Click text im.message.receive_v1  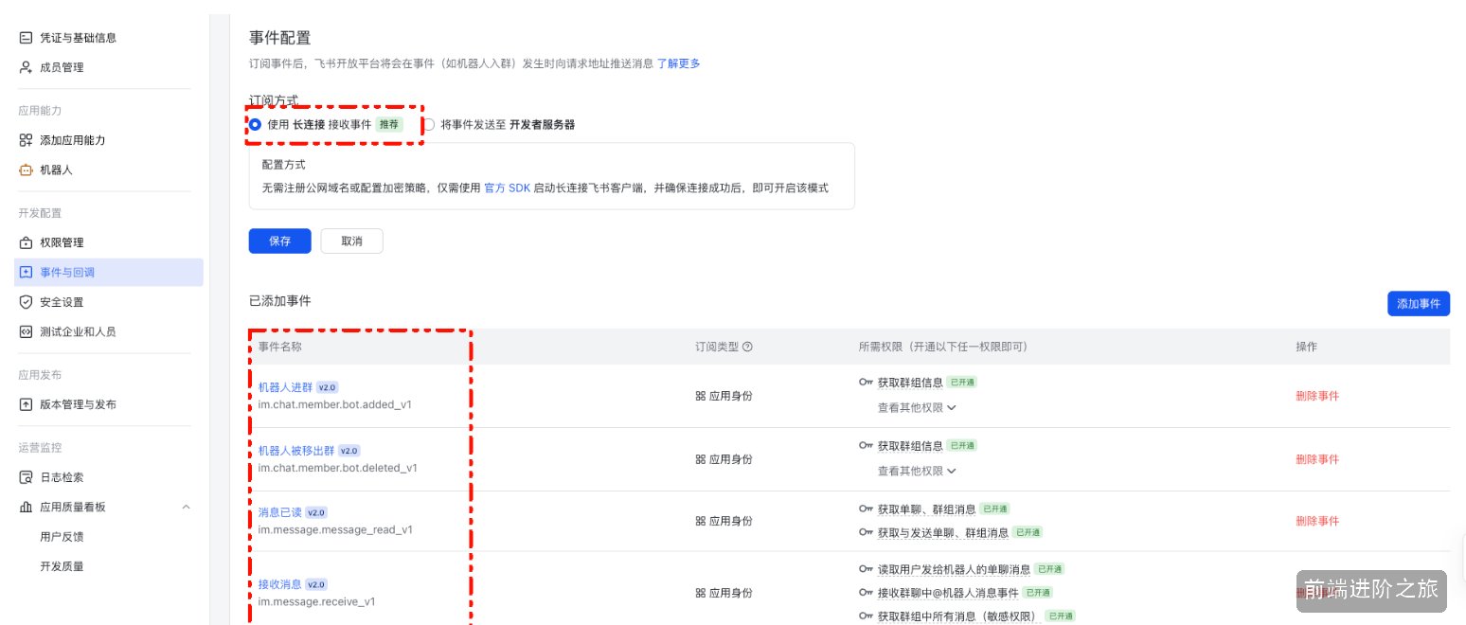(316, 601)
